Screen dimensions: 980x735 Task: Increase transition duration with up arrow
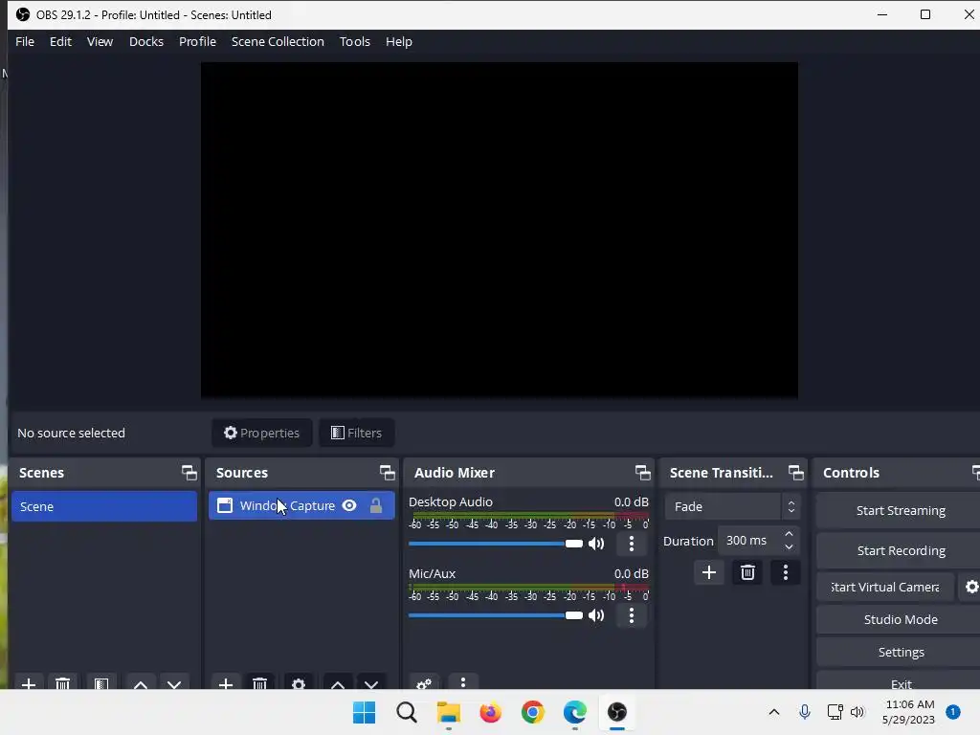(789, 534)
